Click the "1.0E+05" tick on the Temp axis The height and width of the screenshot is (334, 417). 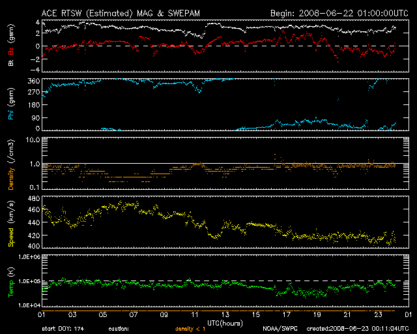pyautogui.click(x=29, y=281)
